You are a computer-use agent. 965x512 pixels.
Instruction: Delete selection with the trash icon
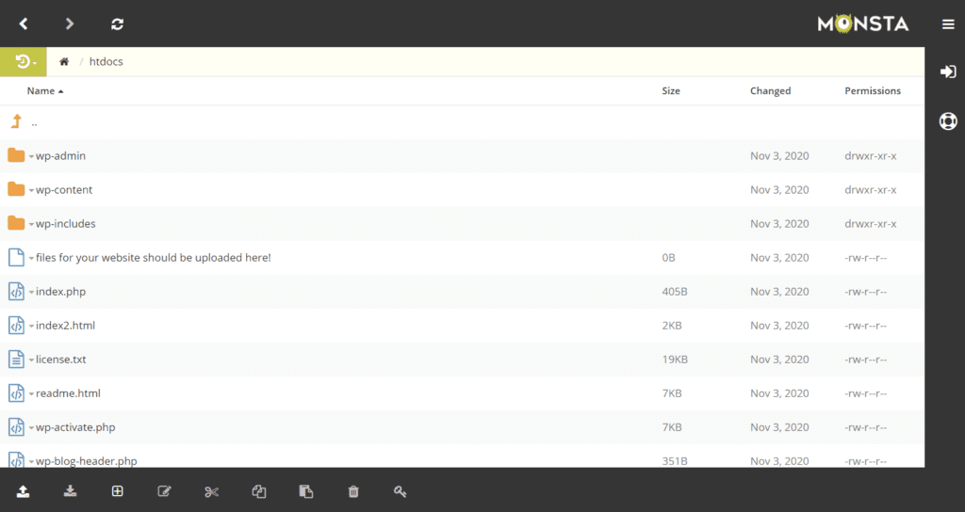(353, 491)
